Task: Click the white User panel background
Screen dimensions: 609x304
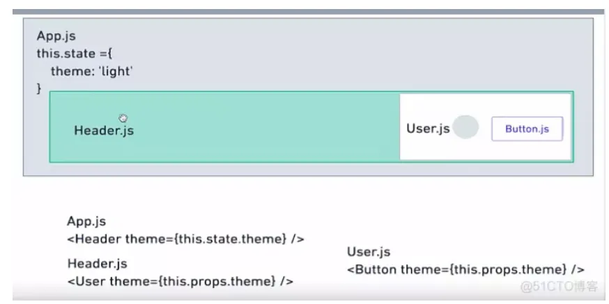Action: click(486, 150)
